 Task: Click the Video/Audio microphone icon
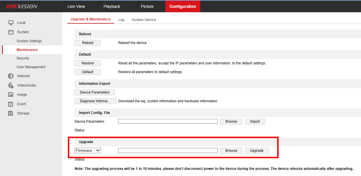click(x=11, y=85)
